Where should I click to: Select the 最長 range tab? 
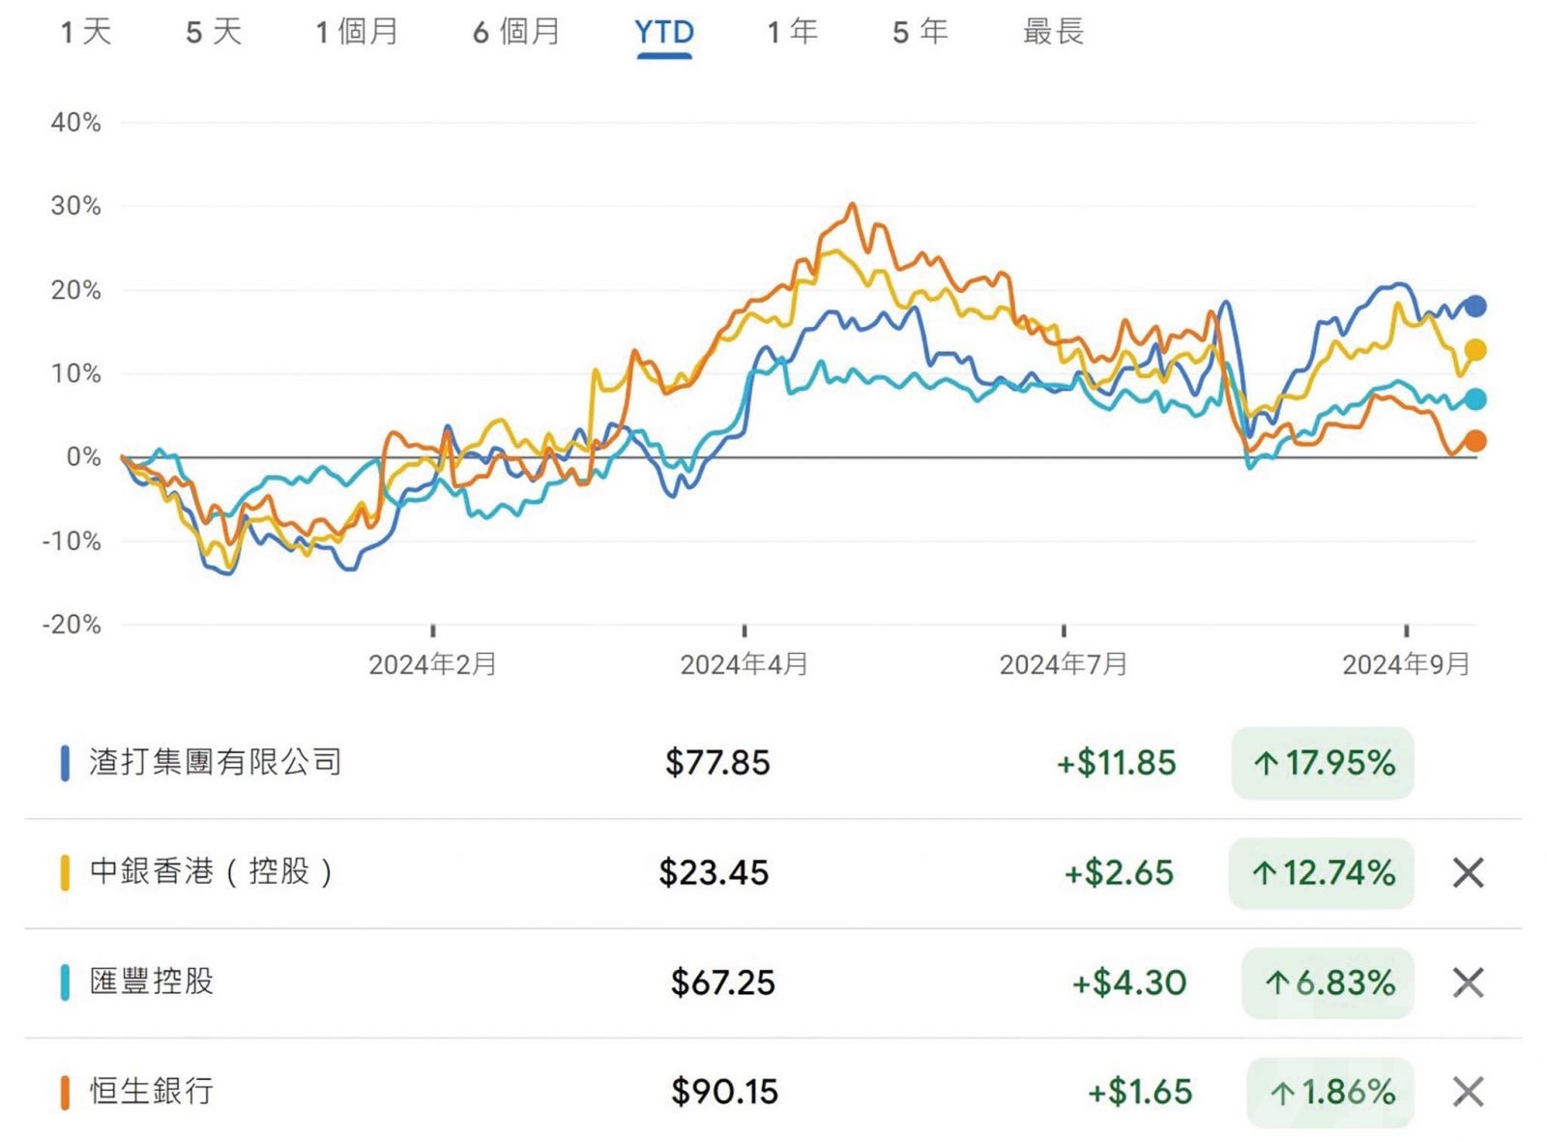(x=1054, y=32)
